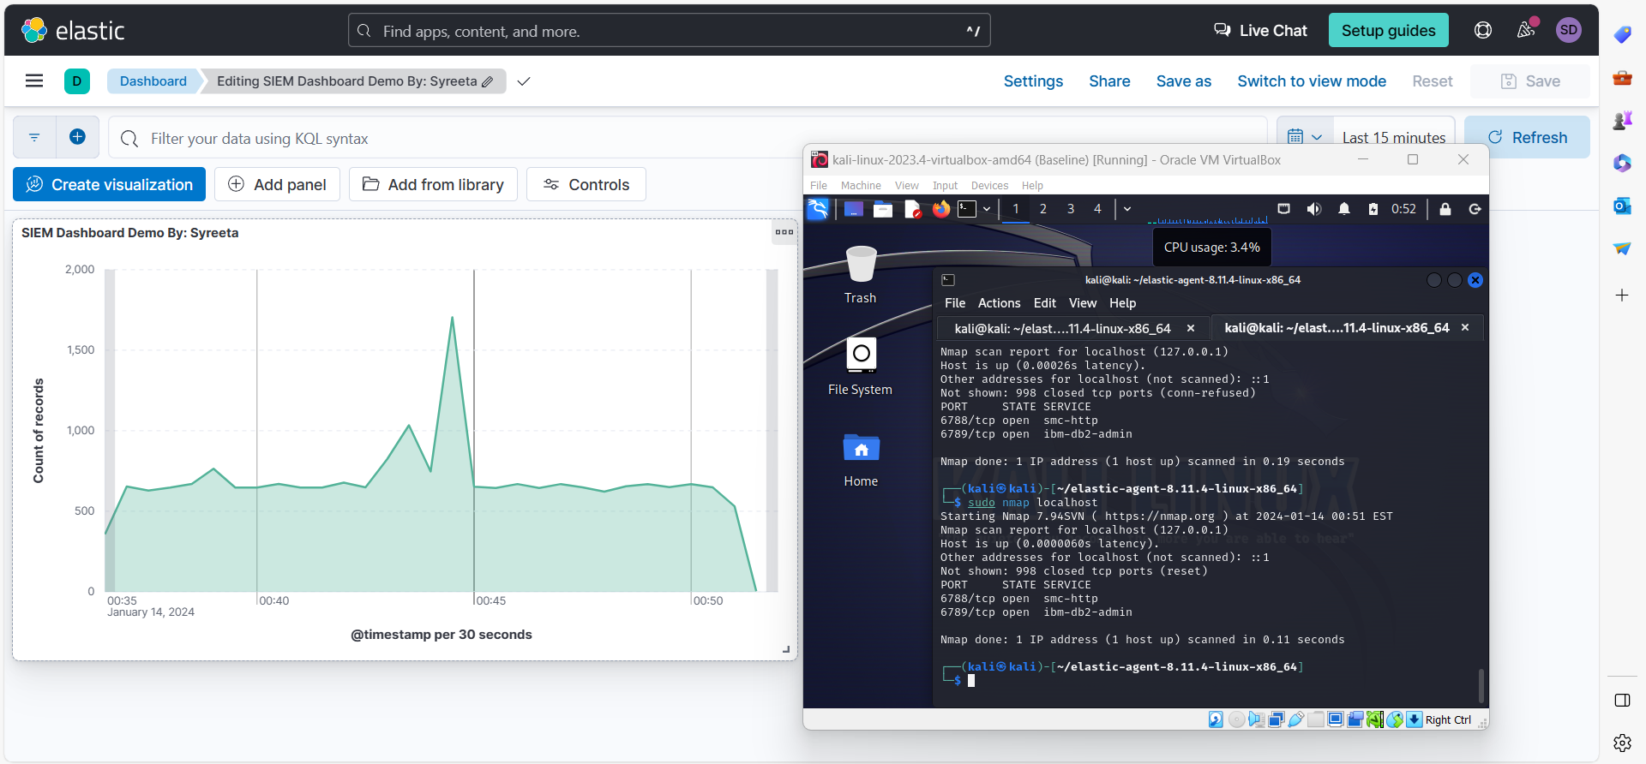Open the file manager icon in Kali panel
The width and height of the screenshot is (1646, 764).
(883, 209)
